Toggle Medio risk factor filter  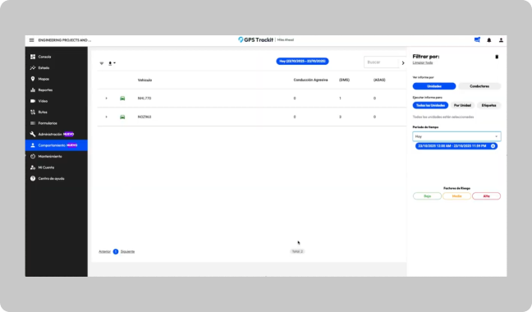tap(456, 196)
